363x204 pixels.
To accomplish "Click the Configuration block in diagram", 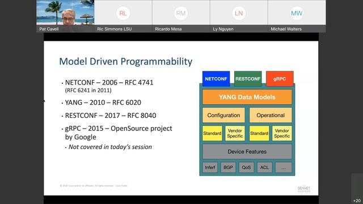I will coord(223,115).
